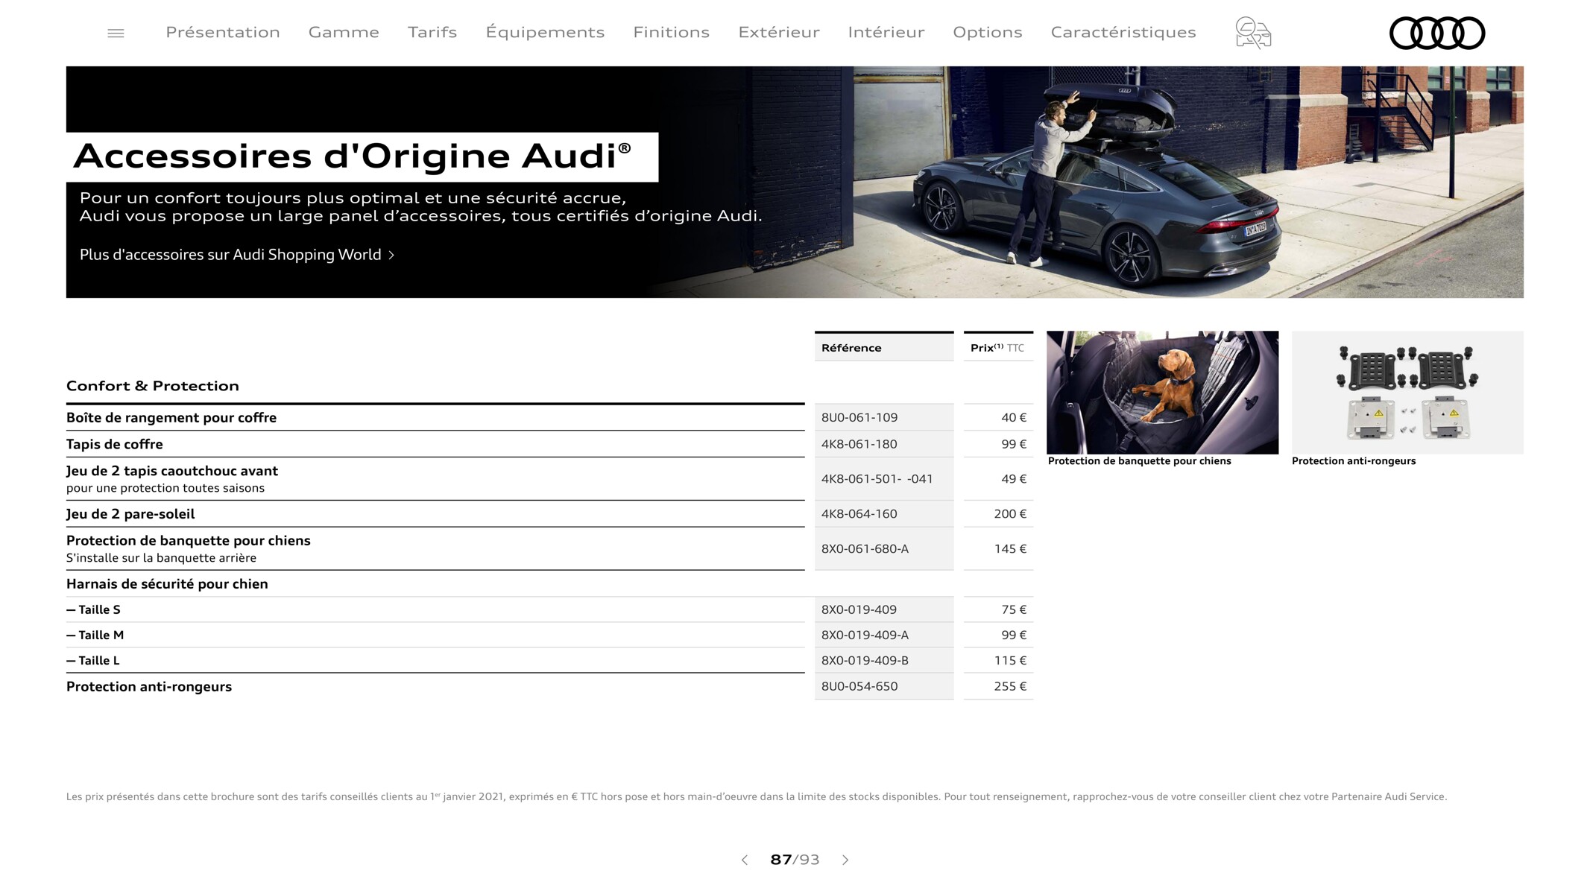Click reference 8U0-054-650
1590x894 pixels.
point(859,686)
